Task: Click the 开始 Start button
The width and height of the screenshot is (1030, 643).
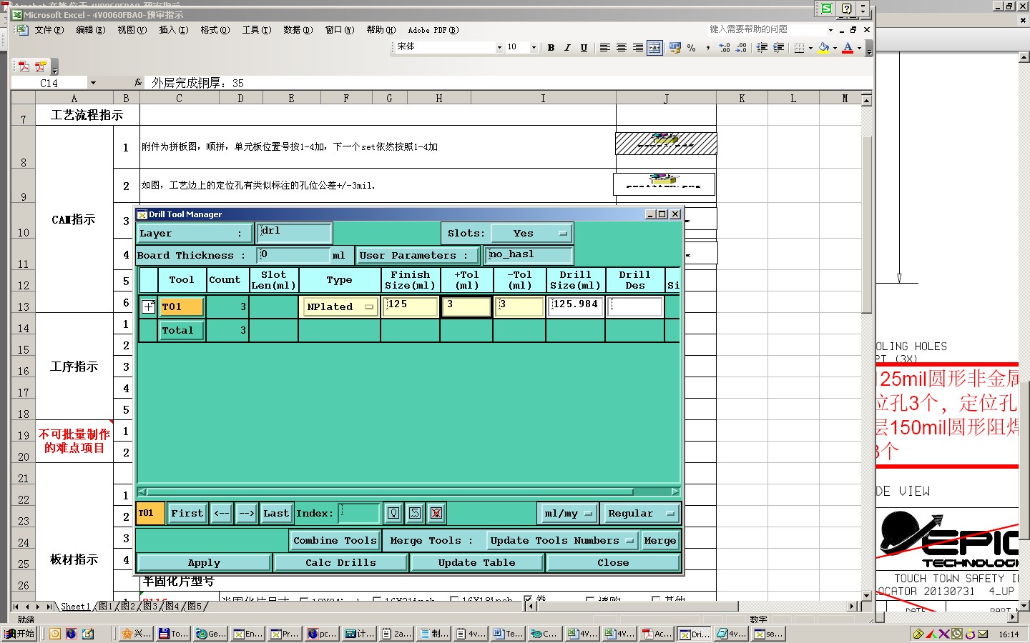Action: pos(20,634)
